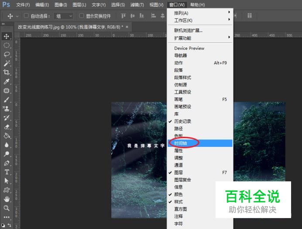This screenshot has width=302, height=229.
Task: Open the Edit Toolbar three-dots button
Action: (7, 217)
